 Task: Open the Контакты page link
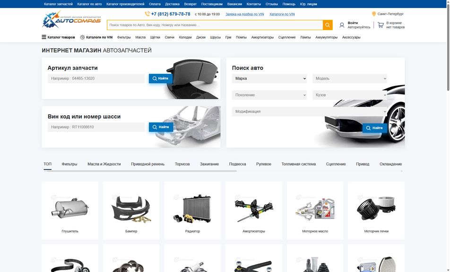(x=254, y=4)
